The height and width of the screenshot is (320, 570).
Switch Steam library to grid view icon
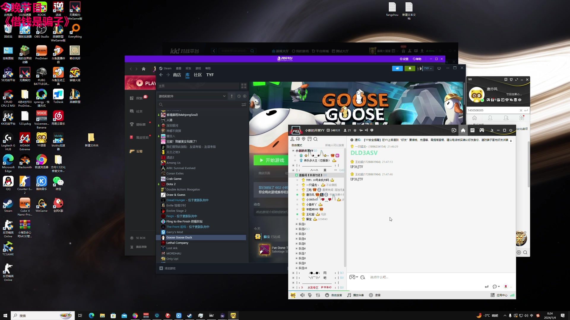click(x=244, y=86)
